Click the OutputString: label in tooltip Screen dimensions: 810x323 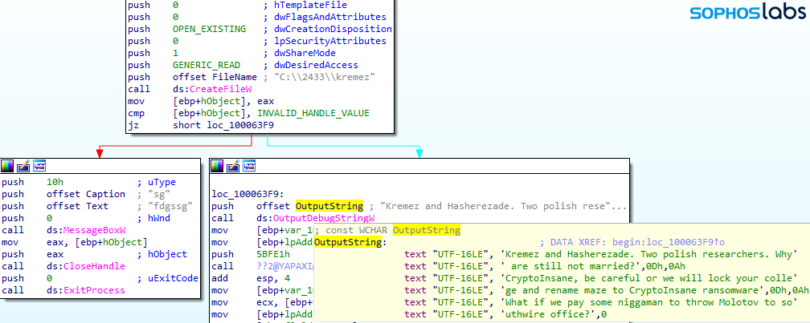[350, 242]
